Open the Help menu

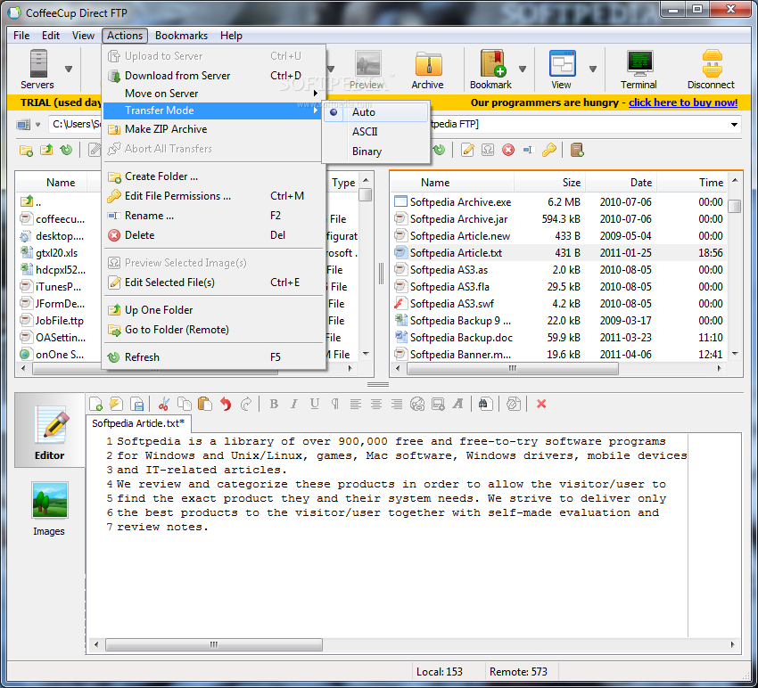click(231, 36)
